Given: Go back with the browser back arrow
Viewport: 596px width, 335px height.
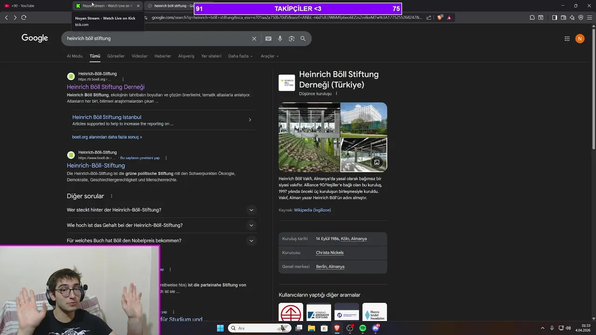Looking at the screenshot, I should click(x=6, y=18).
